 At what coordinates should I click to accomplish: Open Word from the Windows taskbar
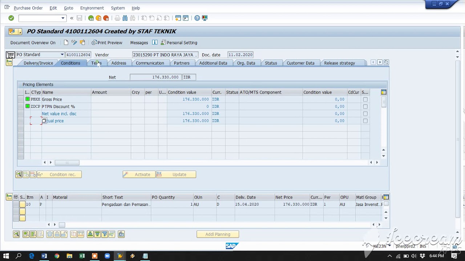tap(44, 256)
